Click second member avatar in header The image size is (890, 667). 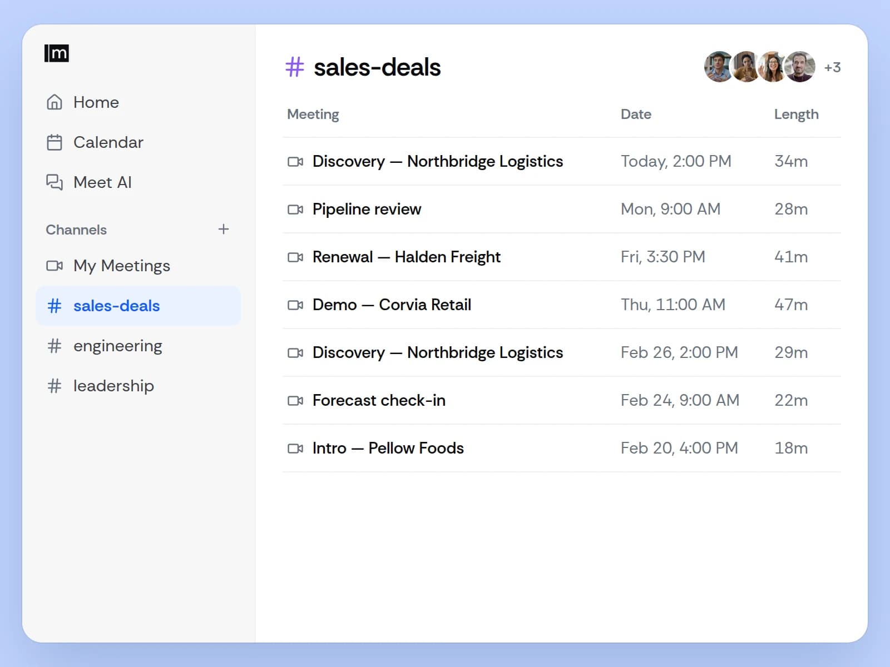(746, 67)
